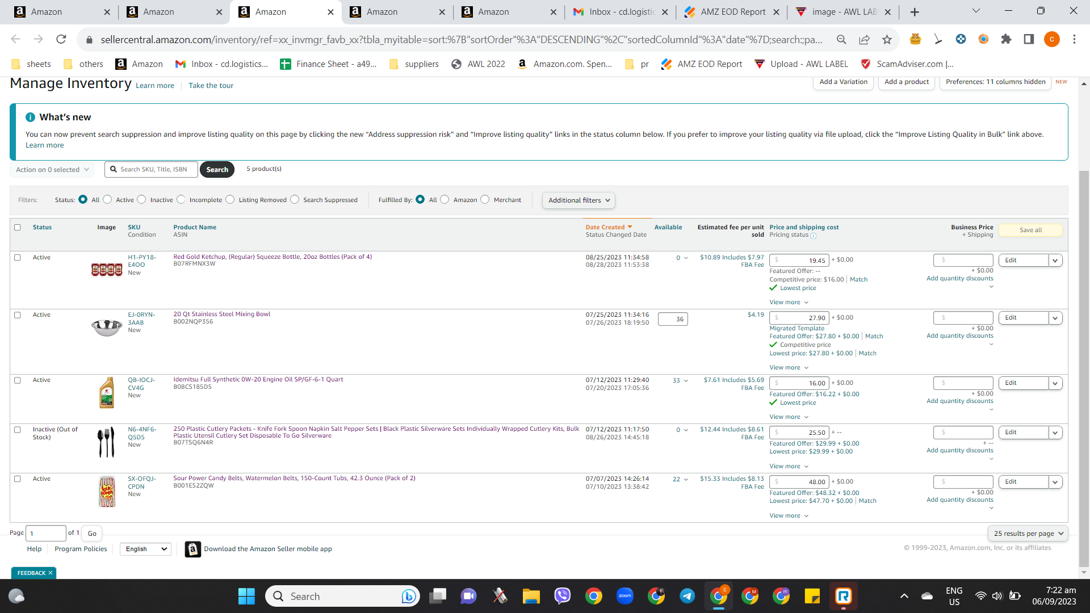Switch to the 'image - AWL LABEL' tab
The height and width of the screenshot is (613, 1090).
[x=843, y=12]
